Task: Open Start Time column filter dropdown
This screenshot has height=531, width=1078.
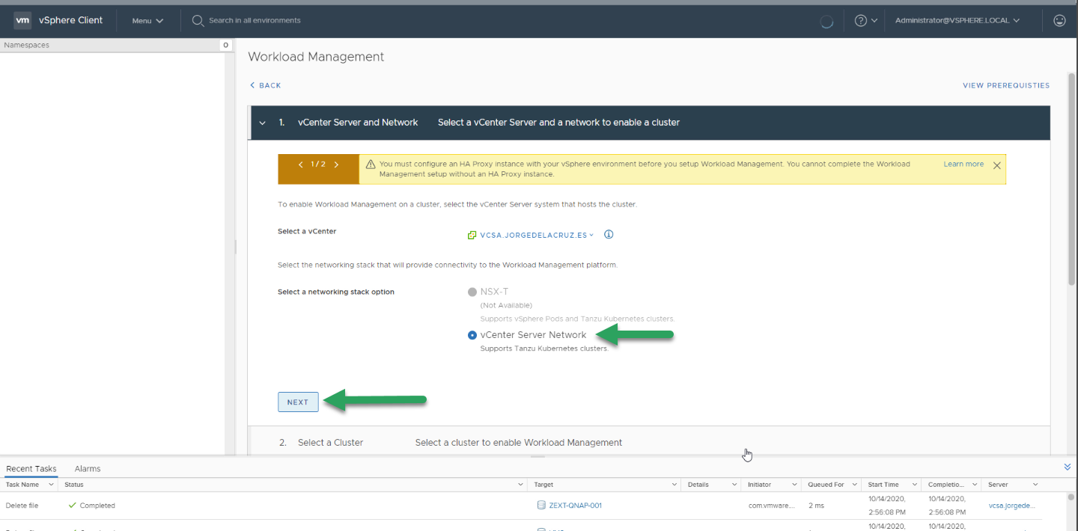Action: [x=913, y=485]
